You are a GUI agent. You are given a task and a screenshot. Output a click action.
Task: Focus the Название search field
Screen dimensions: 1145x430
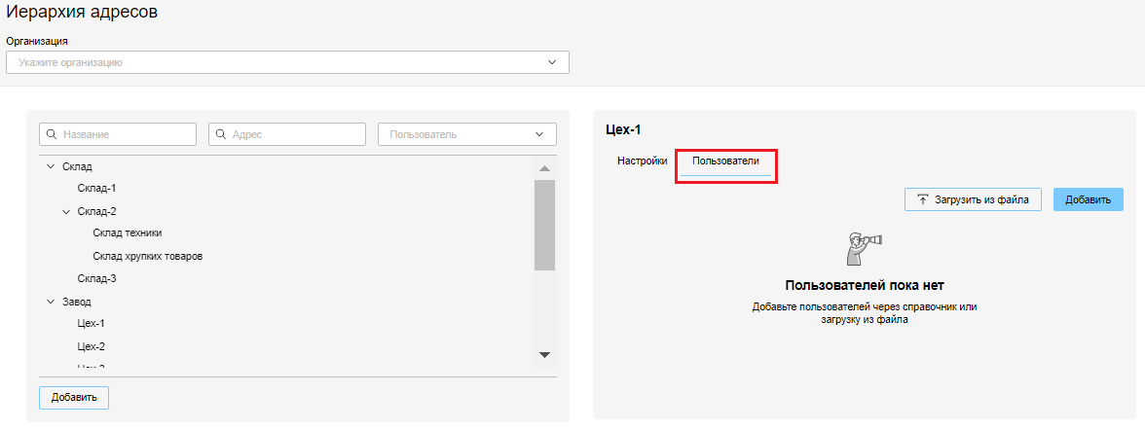(125, 134)
